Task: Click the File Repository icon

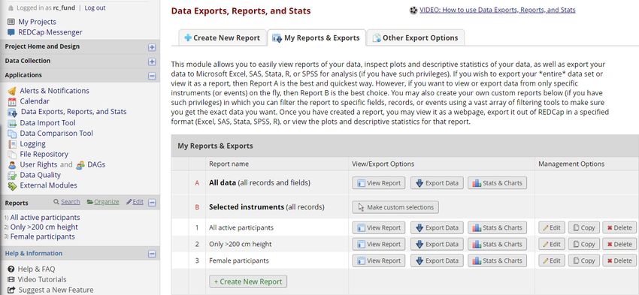Action: click(x=12, y=154)
